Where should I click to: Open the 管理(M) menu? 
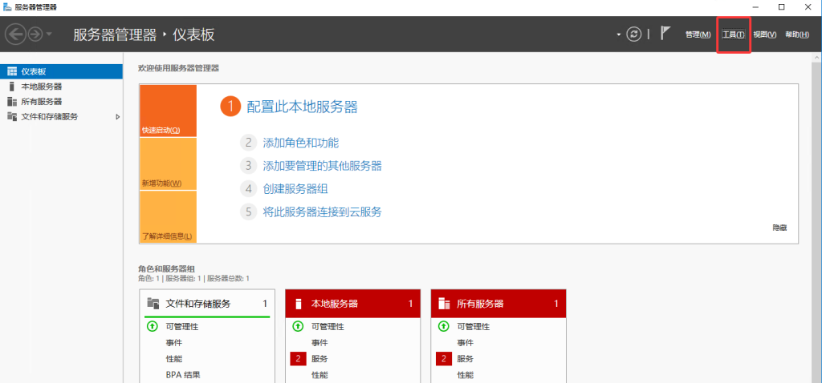pos(697,34)
